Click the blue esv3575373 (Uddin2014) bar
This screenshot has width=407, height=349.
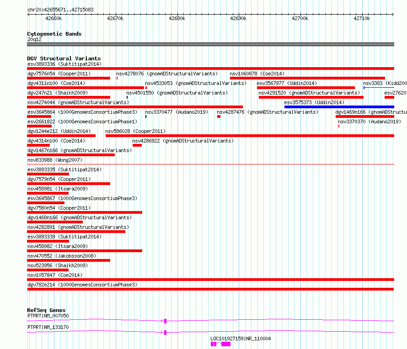[x=339, y=107]
